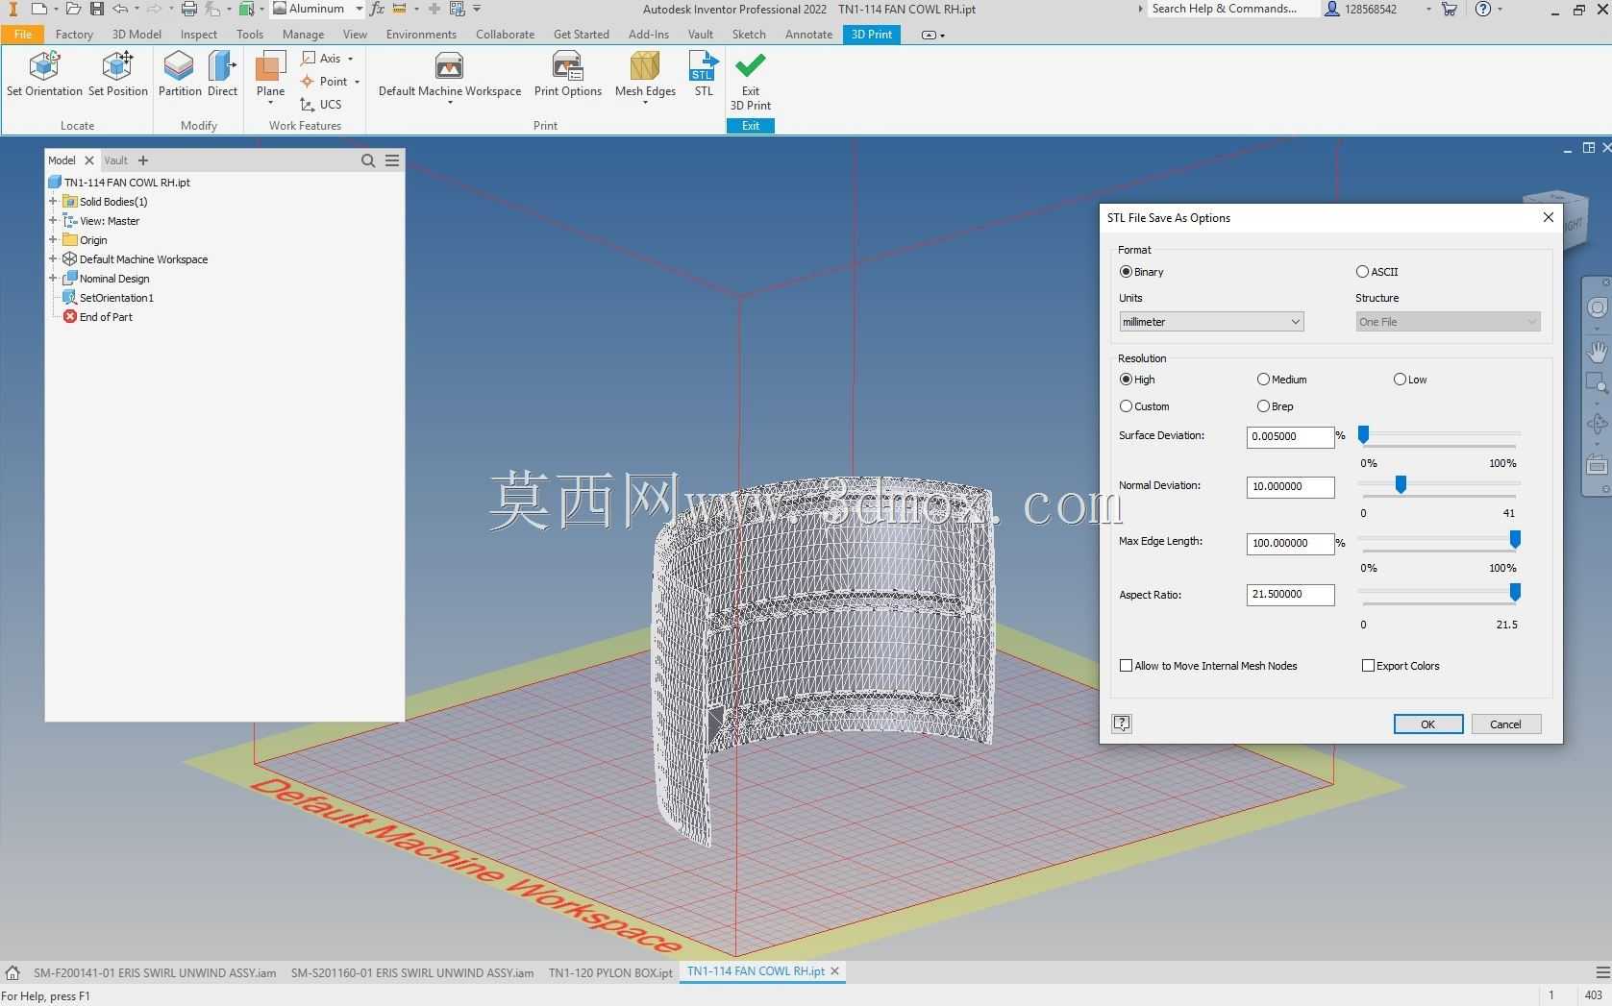The height and width of the screenshot is (1006, 1612).
Task: Switch to the Annotate ribbon tab
Action: [x=808, y=34]
